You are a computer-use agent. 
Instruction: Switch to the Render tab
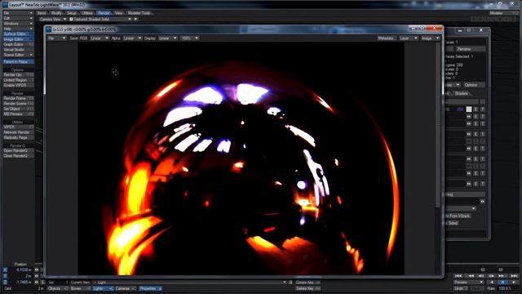coord(104,13)
